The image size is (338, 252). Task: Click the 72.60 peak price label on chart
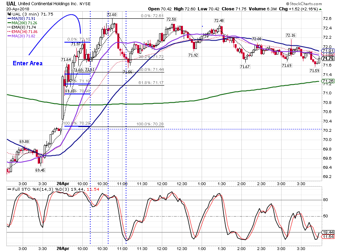(112, 15)
